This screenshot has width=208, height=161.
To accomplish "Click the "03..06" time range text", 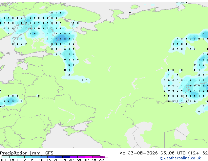I will pos(168,153).
